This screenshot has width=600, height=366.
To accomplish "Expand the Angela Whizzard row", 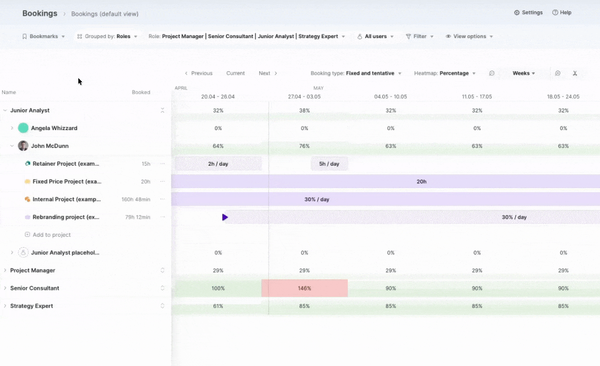I will 12,128.
